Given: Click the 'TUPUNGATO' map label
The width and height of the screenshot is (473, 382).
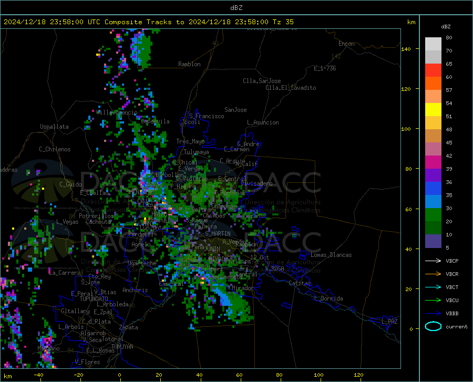Looking at the screenshot, I should [x=94, y=299].
